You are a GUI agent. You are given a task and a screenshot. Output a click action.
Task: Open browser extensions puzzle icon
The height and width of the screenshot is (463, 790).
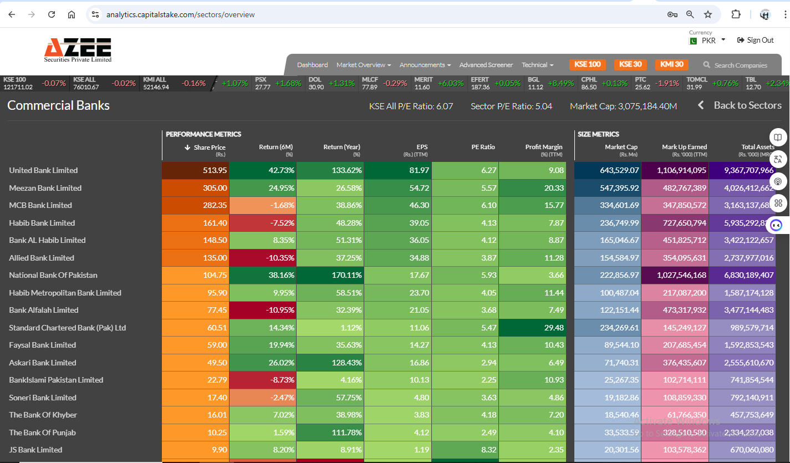click(736, 14)
